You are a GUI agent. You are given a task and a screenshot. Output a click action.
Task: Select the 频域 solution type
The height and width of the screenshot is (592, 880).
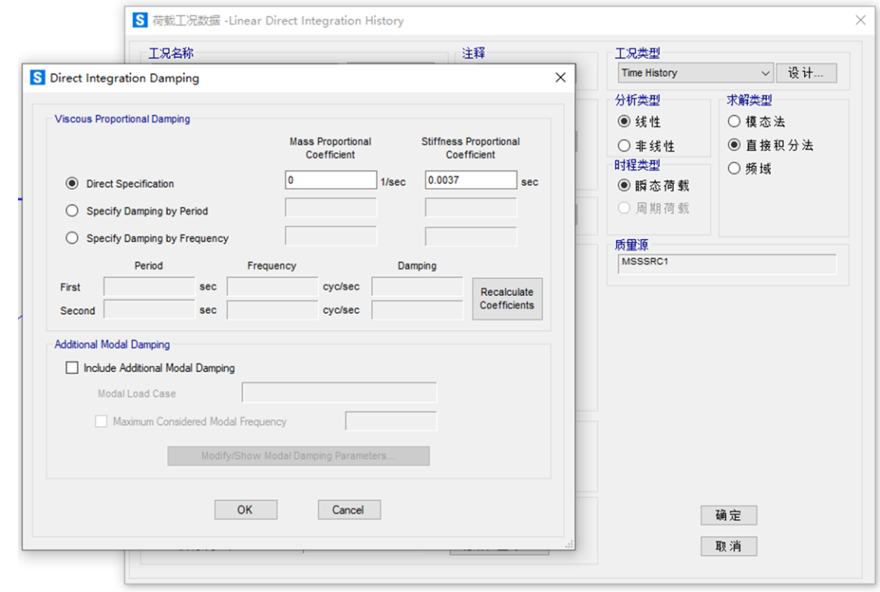[x=733, y=169]
